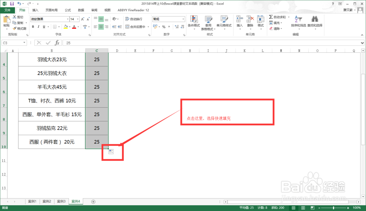The height and width of the screenshot is (211, 366).
Task: Click the decrease indent icon
Action: point(114,27)
